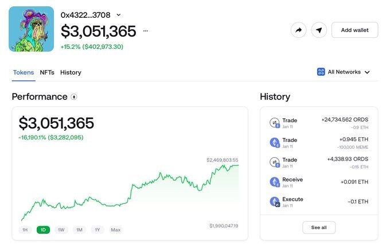
Task: Click the share arrow icon
Action: click(298, 30)
